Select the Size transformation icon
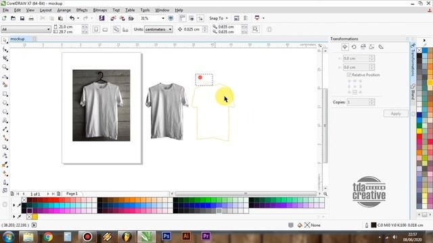The height and width of the screenshot is (243, 433). click(371, 47)
